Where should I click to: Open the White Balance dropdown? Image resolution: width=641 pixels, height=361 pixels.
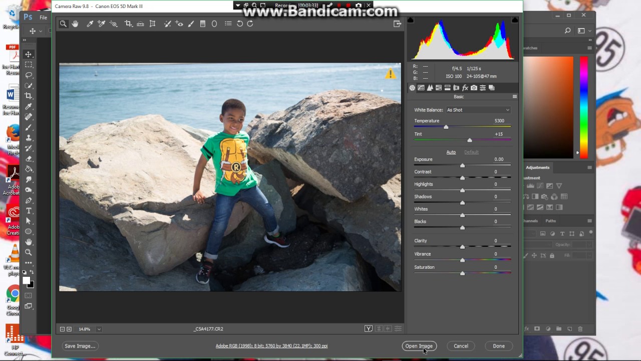[478, 110]
